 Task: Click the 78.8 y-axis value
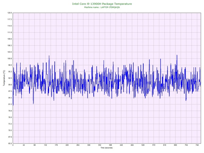click(x=10, y=111)
